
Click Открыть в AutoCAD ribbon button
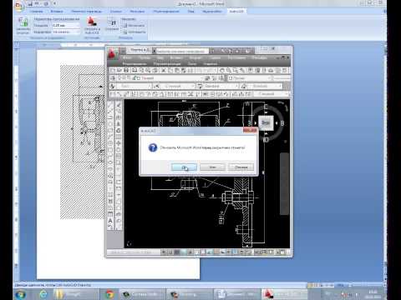[92, 26]
